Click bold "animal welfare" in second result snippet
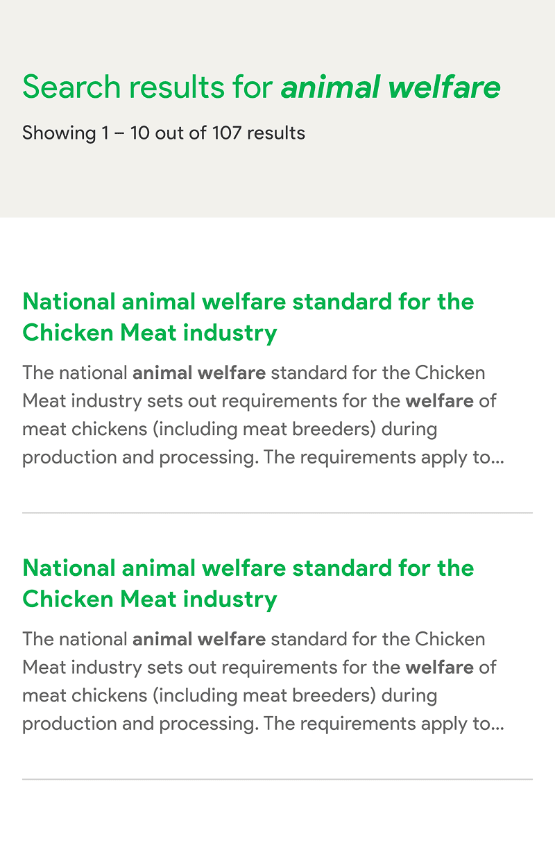This screenshot has height=868, width=555. tap(199, 639)
